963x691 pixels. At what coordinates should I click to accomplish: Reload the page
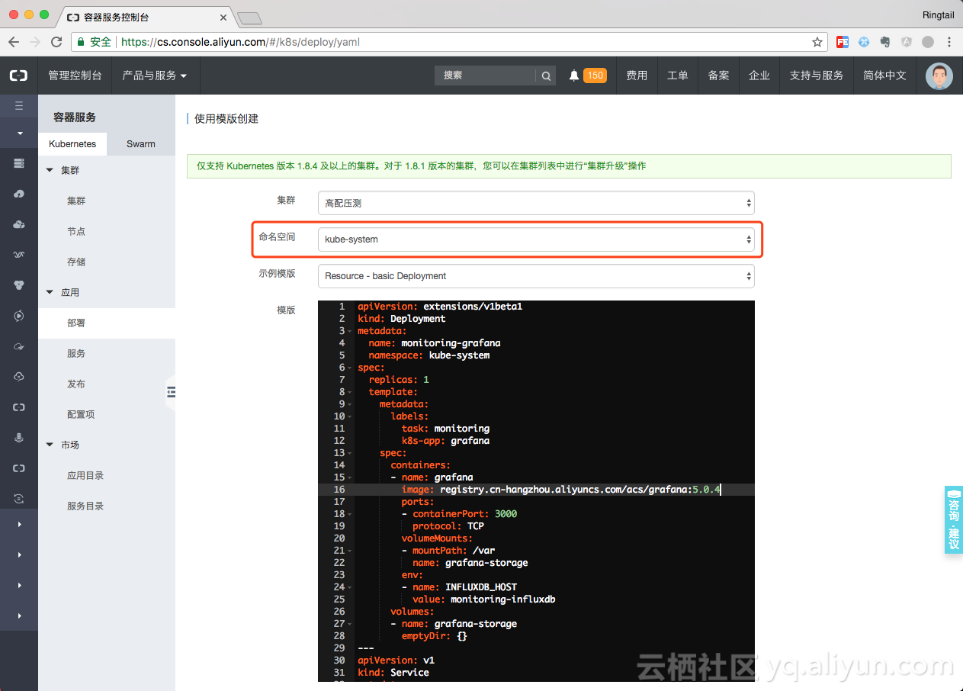point(56,42)
